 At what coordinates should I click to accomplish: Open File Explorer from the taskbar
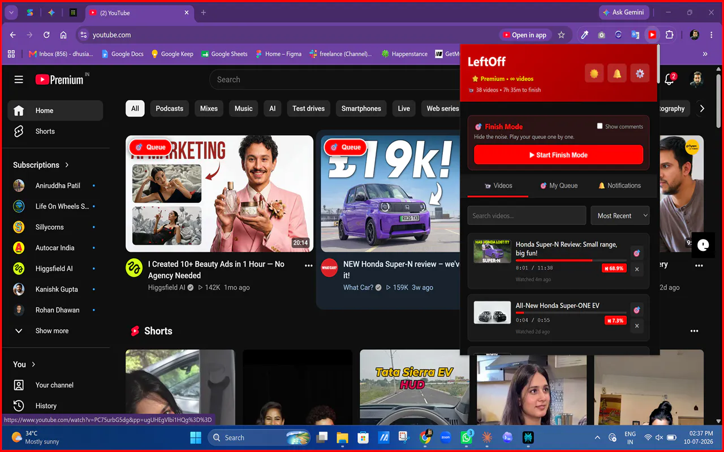point(342,437)
